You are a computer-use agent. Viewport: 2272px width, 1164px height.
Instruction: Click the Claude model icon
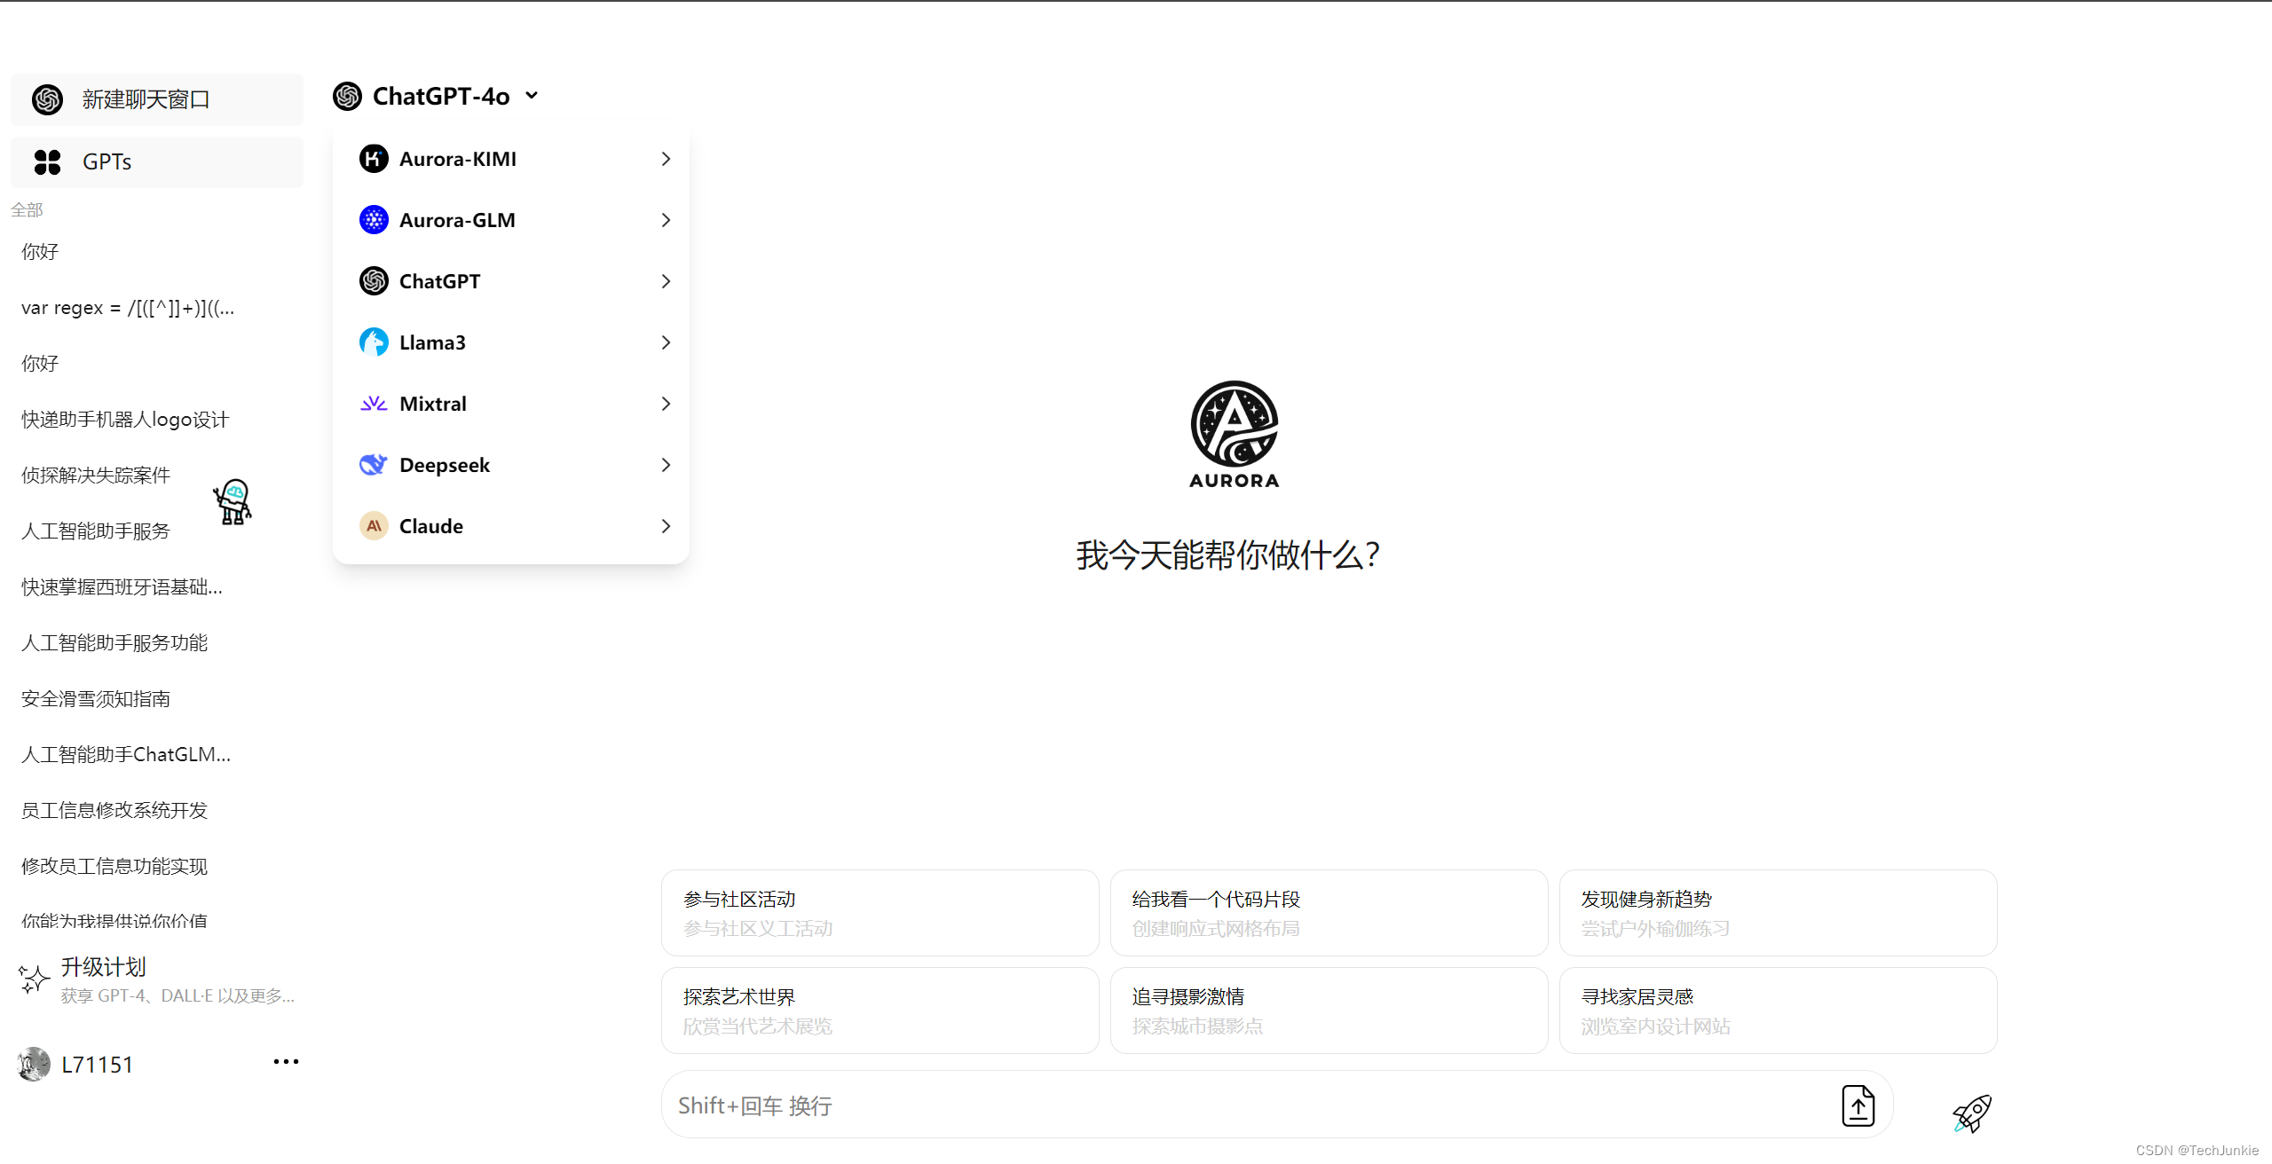coord(374,526)
